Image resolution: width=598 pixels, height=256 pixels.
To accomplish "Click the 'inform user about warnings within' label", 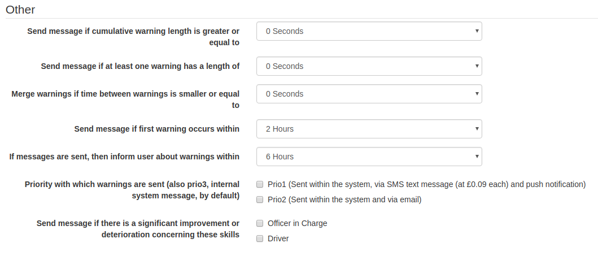I will pyautogui.click(x=124, y=157).
